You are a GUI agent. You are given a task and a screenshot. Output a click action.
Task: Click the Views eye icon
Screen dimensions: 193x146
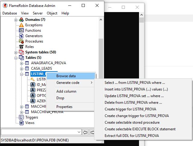click(21, 123)
